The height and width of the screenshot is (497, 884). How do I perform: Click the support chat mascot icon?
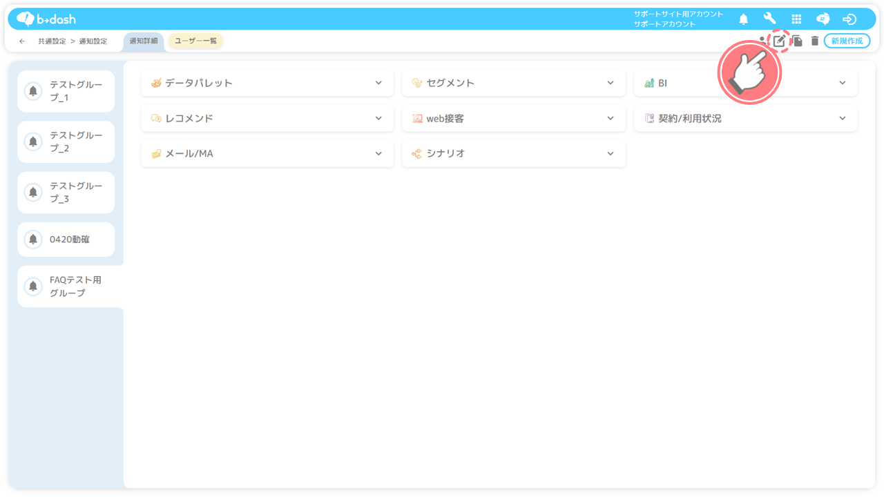(x=823, y=19)
